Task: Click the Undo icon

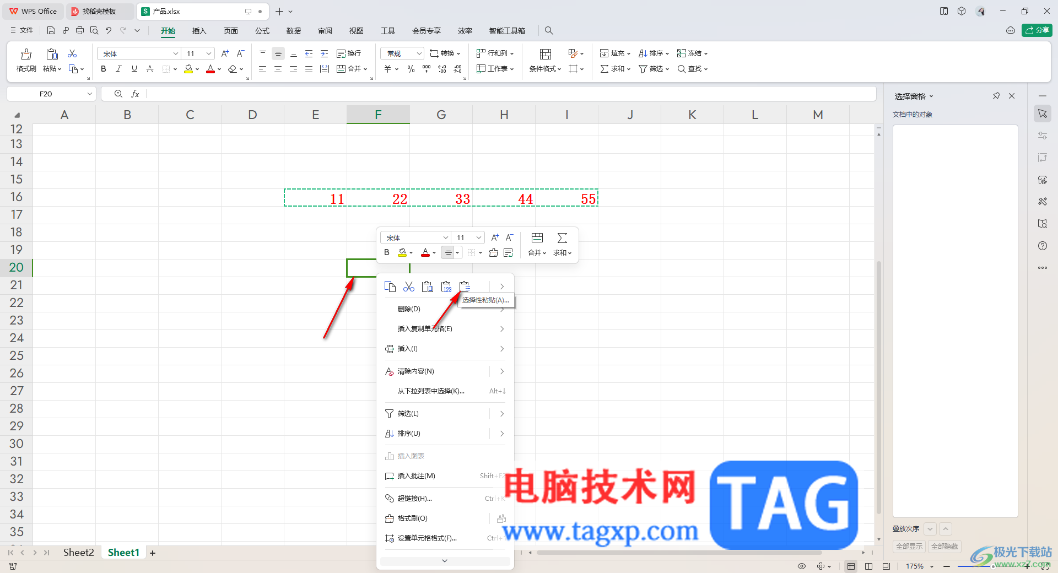Action: [x=109, y=30]
